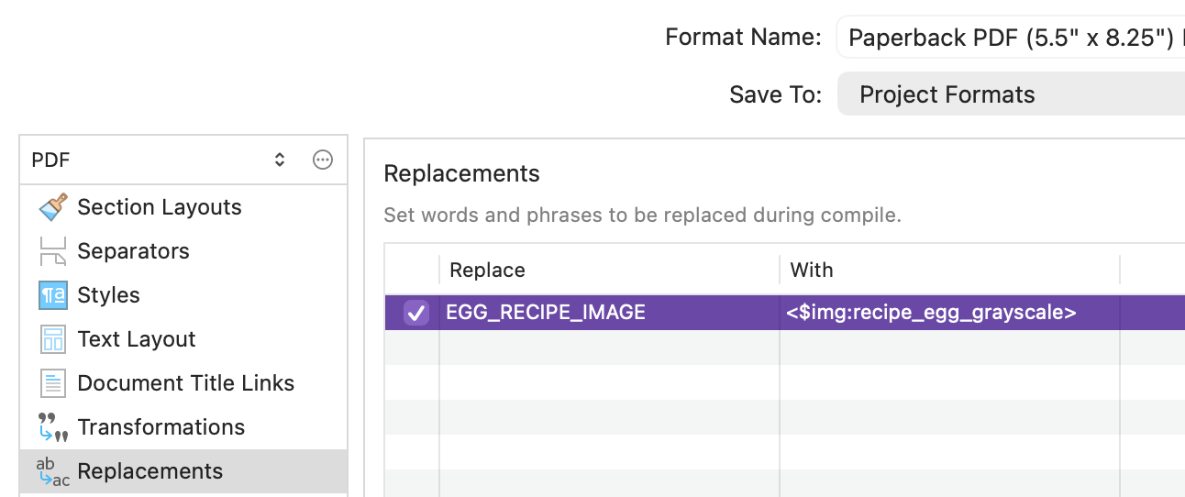Viewport: 1185px width, 497px height.
Task: Open the Save To Project Formats dropdown
Action: tap(1009, 94)
